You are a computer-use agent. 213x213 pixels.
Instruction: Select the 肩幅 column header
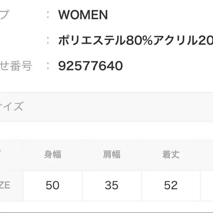(x=112, y=155)
